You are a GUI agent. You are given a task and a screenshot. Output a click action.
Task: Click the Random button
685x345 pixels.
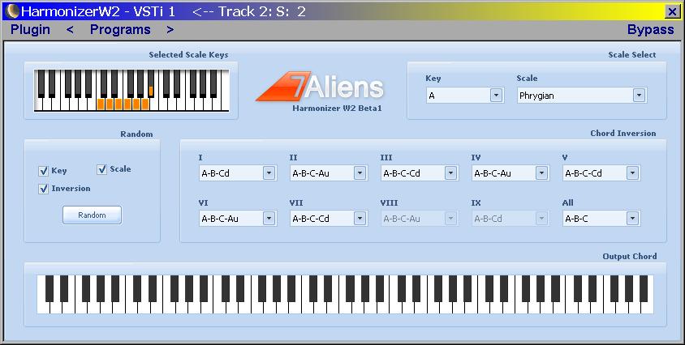click(92, 215)
